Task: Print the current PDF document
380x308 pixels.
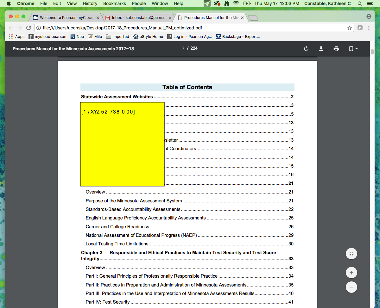Action: point(336,49)
